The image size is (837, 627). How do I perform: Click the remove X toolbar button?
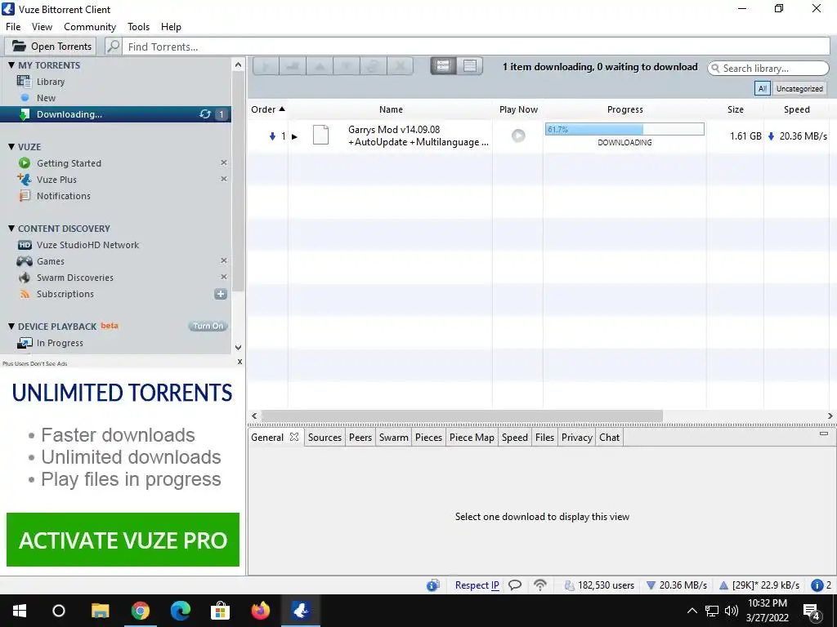400,66
